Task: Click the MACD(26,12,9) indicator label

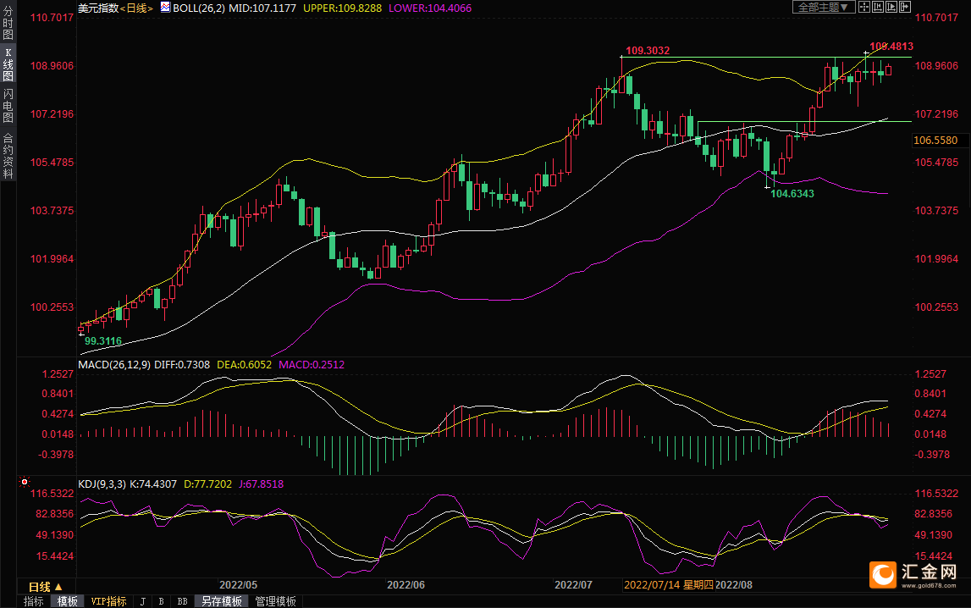Action: pos(114,365)
